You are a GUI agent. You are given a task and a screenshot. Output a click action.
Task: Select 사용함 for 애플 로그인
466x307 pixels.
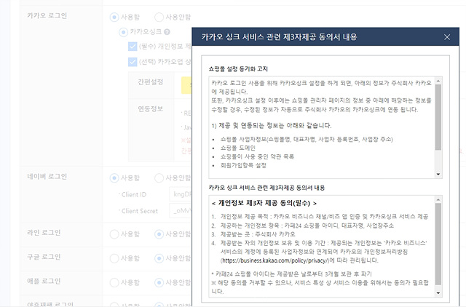tap(114, 282)
